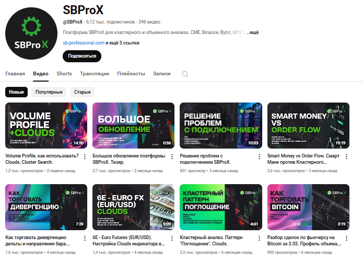The image size is (363, 260).
Task: Click '2,4 тыс. просмотров • 3 месяца назад'
Action: [x=302, y=171]
